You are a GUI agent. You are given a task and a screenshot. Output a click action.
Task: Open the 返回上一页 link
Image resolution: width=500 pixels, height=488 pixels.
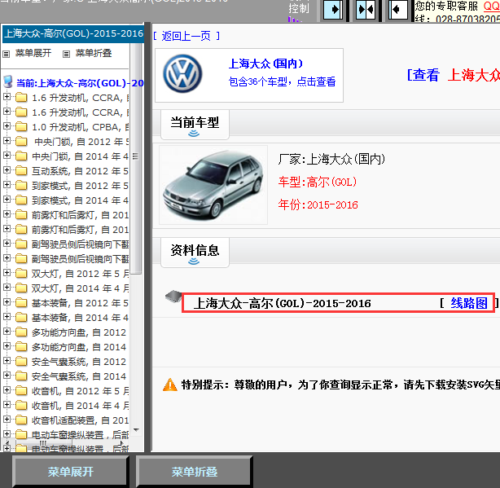point(186,36)
